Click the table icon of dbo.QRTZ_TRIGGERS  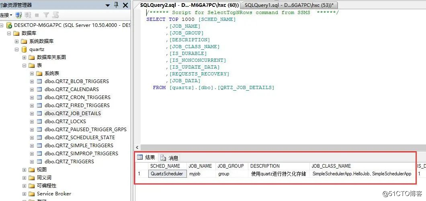point(39,161)
